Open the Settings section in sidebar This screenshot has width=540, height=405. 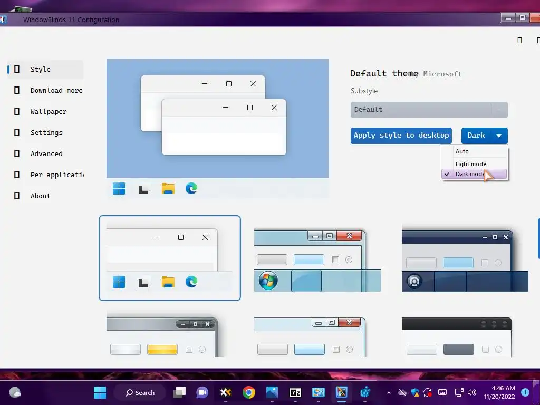(45, 132)
